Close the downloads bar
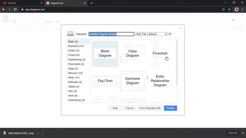The image size is (246, 138). point(243,133)
